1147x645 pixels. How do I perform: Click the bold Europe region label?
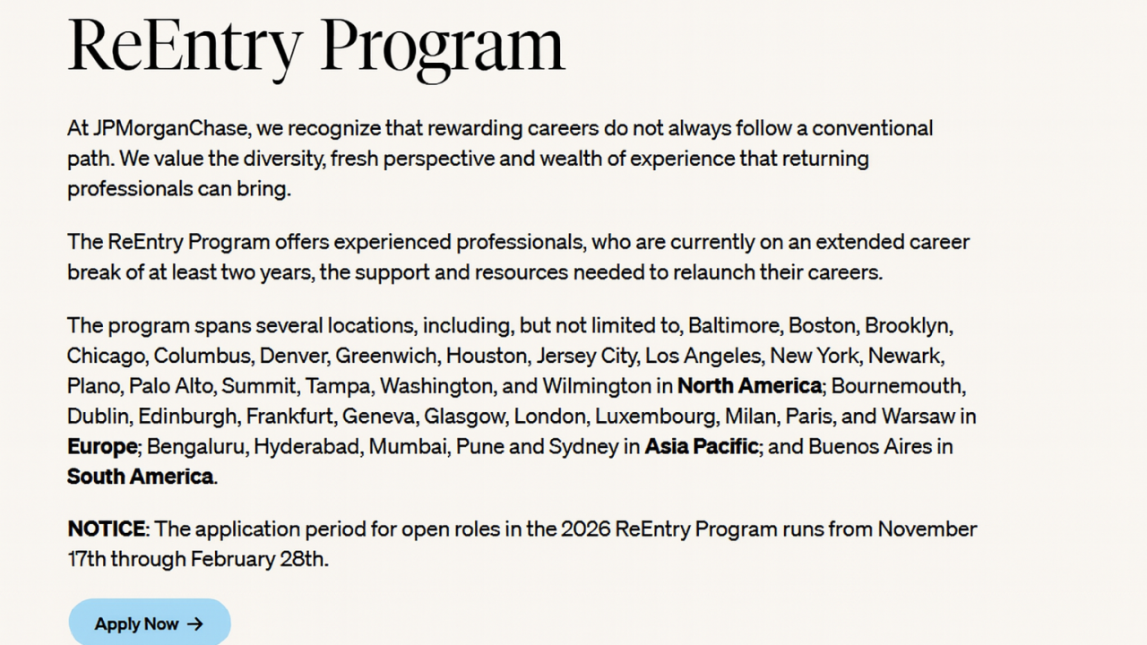(x=102, y=446)
